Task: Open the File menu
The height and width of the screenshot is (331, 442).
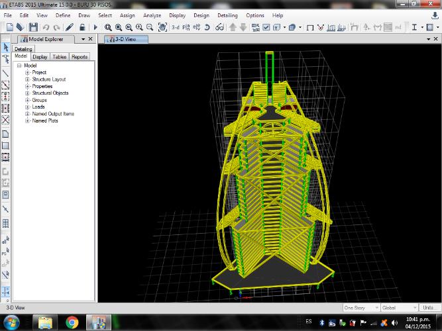Action: pos(7,15)
